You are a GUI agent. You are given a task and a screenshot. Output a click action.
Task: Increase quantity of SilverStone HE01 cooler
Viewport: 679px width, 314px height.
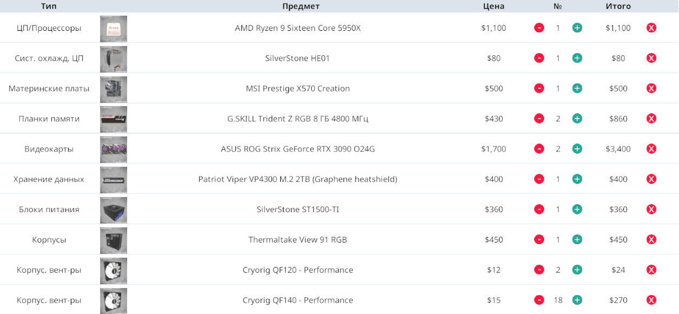(577, 58)
